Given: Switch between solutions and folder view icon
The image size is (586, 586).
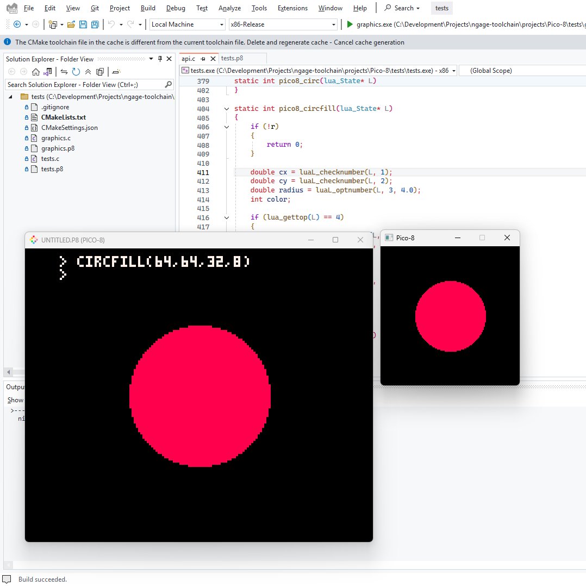Looking at the screenshot, I should 47,72.
